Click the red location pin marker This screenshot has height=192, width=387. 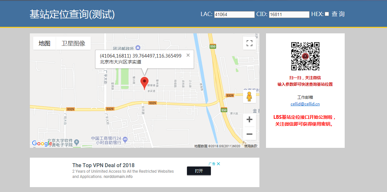point(144,83)
